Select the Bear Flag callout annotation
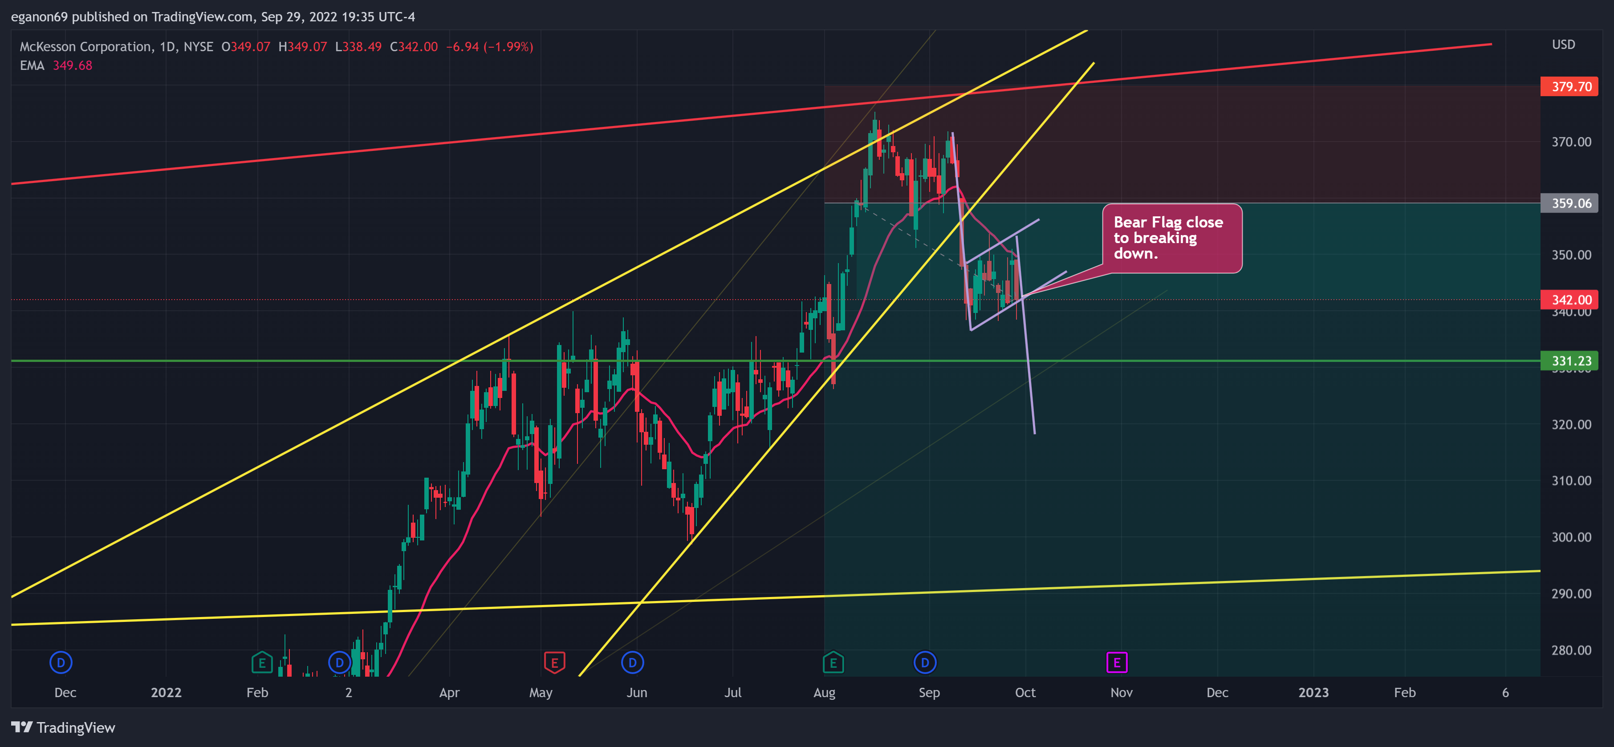 click(1172, 238)
